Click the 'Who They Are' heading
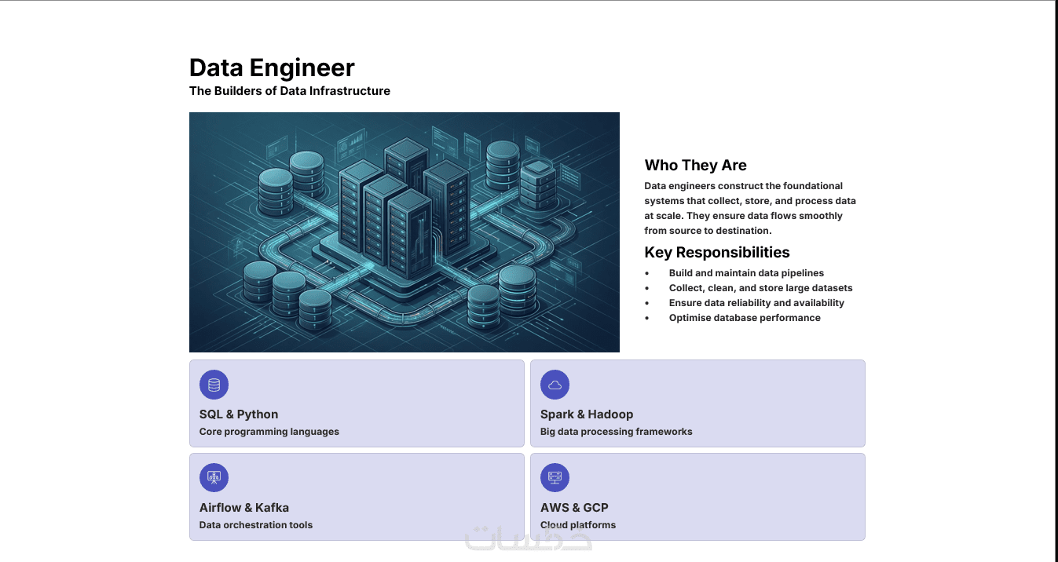This screenshot has width=1058, height=562. (x=696, y=166)
